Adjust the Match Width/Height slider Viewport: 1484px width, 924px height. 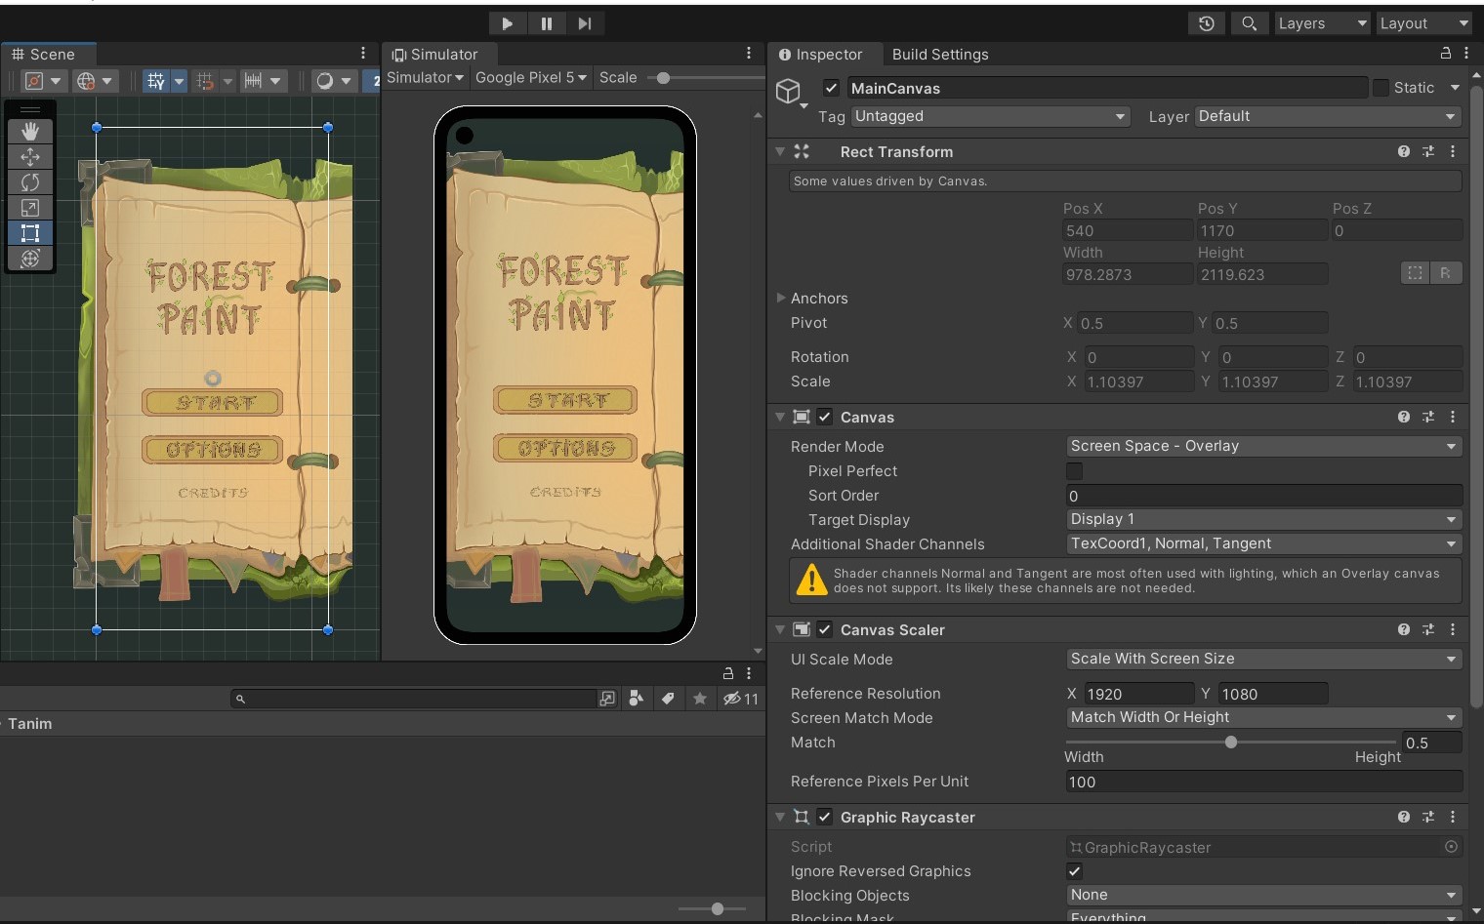click(1231, 743)
